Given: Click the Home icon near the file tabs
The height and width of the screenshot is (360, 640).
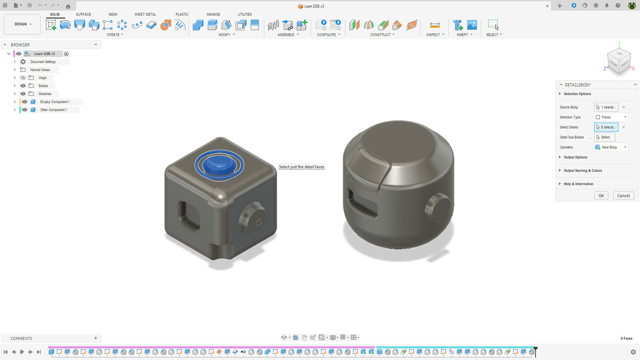Looking at the screenshot, I should tap(68, 6).
